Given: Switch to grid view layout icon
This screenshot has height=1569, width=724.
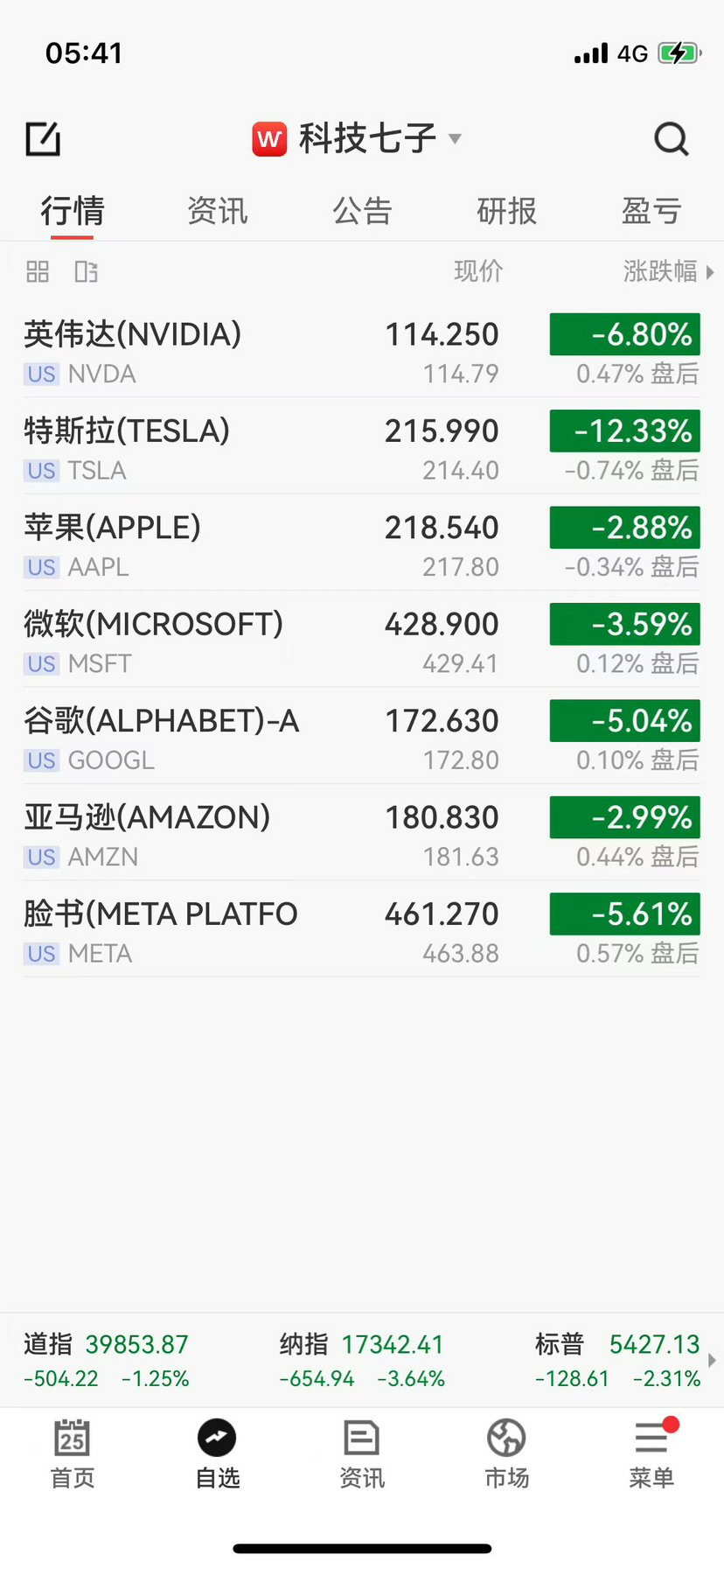Looking at the screenshot, I should [x=38, y=272].
